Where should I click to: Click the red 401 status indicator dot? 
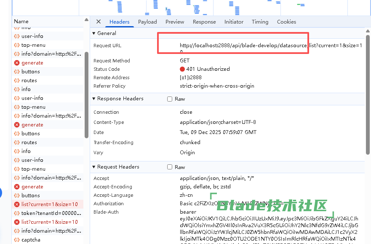tap(182, 69)
